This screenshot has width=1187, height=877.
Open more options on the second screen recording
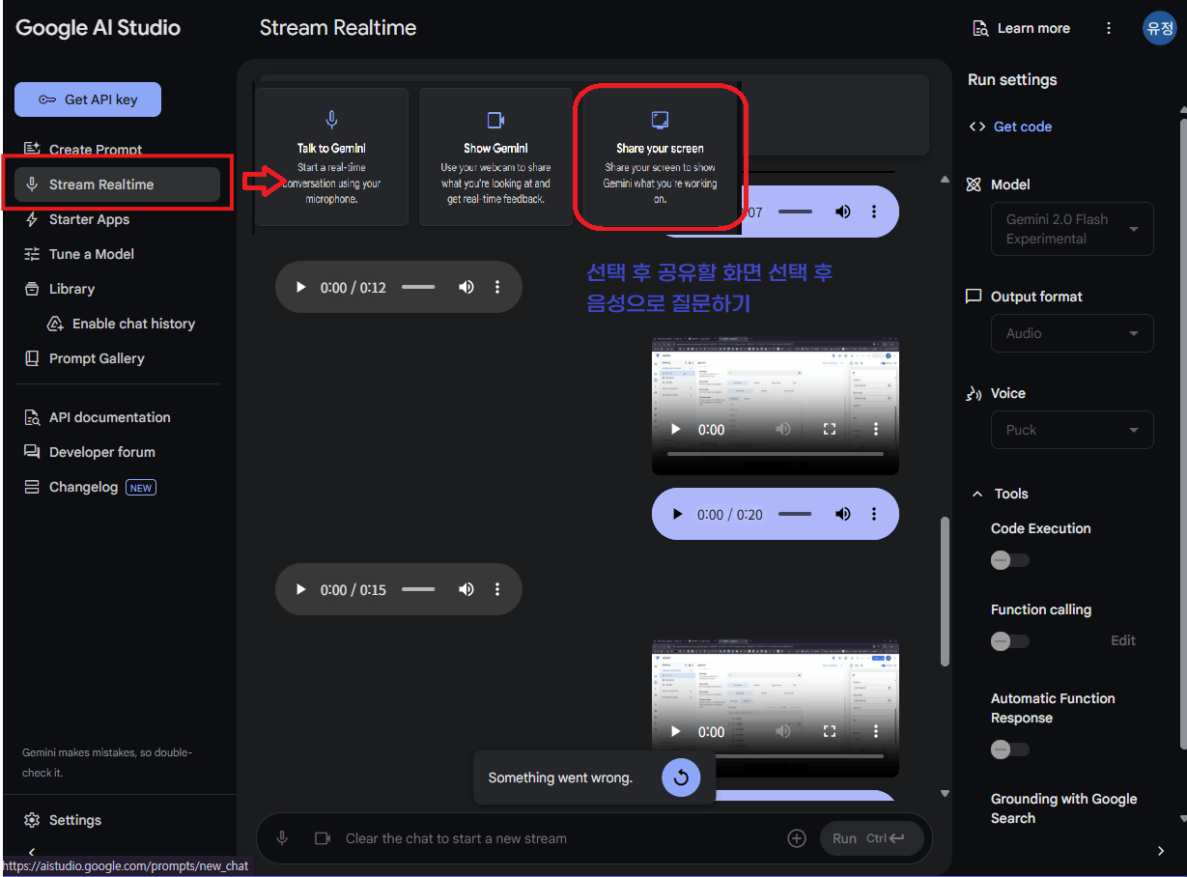pos(876,731)
